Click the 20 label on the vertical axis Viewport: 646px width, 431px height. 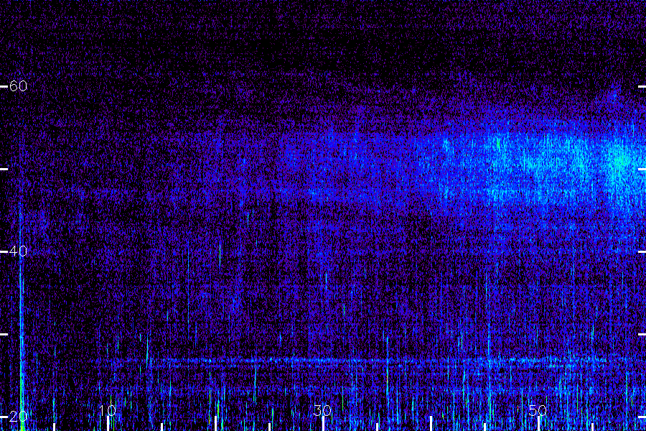coord(18,417)
